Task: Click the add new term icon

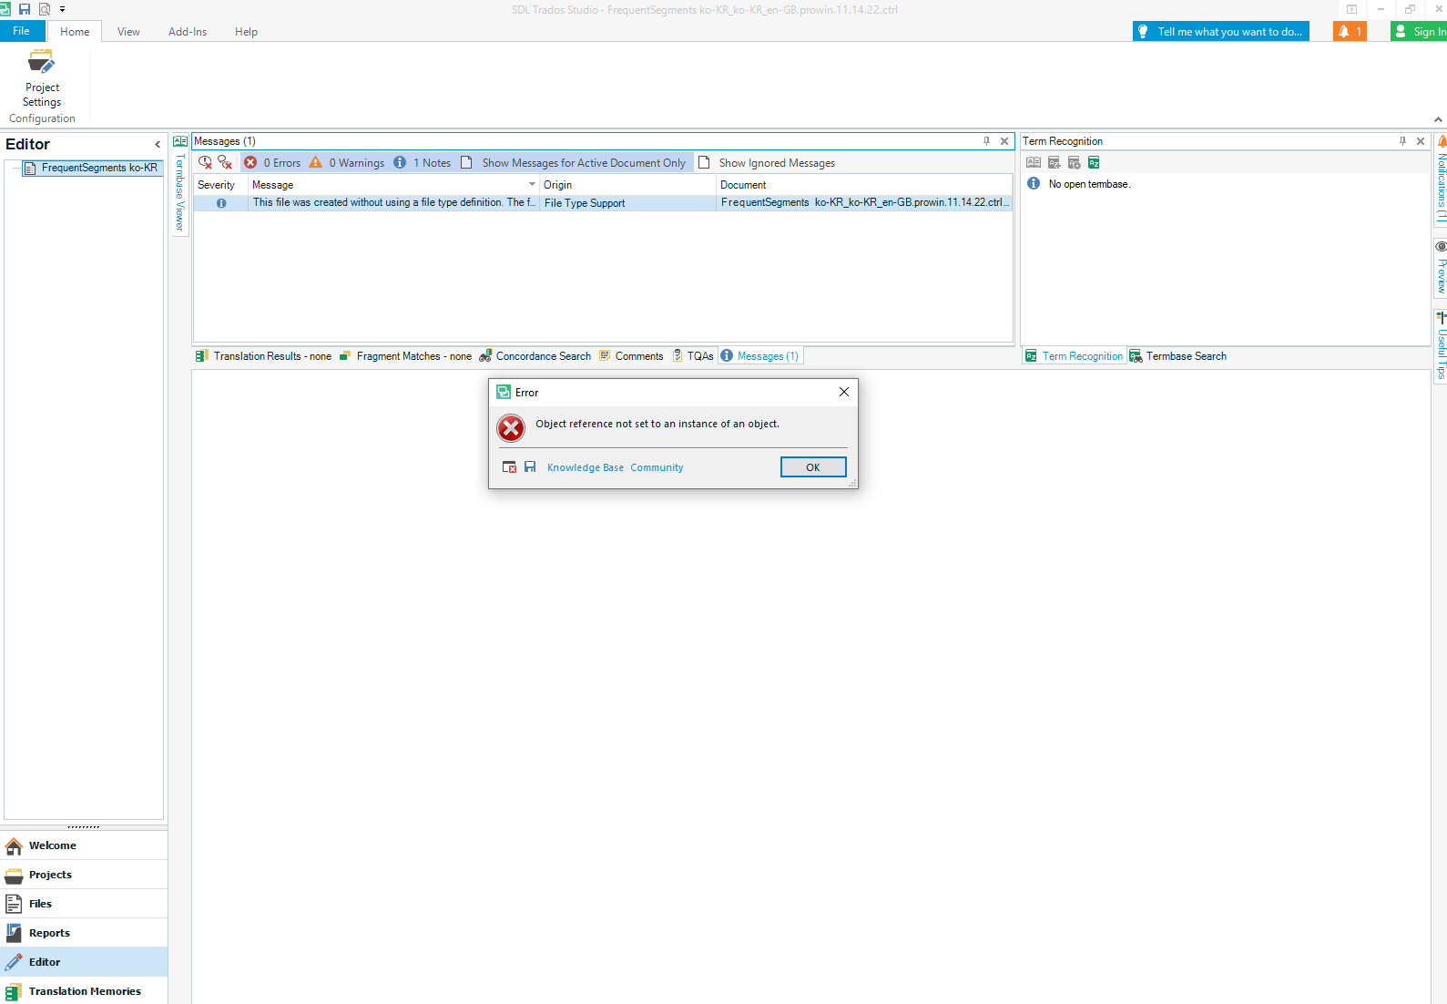Action: 1054,162
